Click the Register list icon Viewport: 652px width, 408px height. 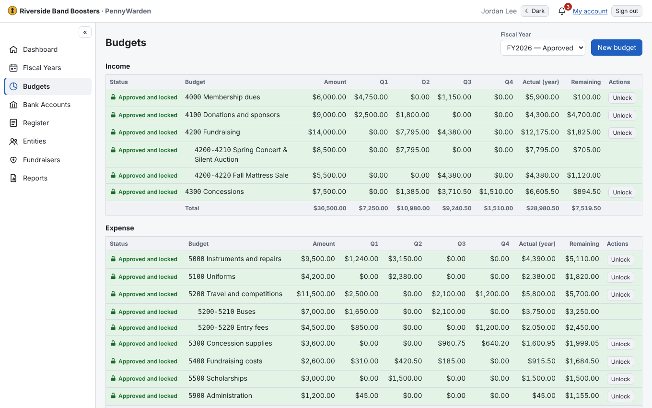13,123
